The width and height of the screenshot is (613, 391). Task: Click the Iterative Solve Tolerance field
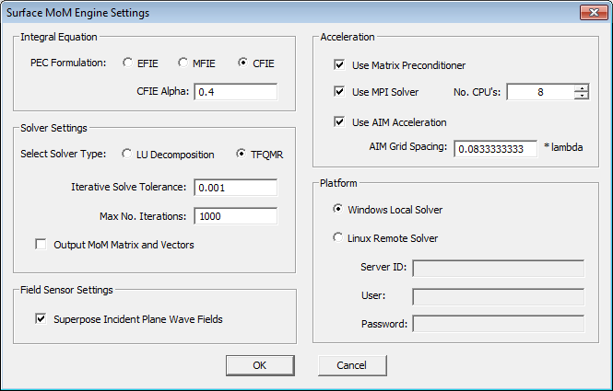tap(235, 188)
